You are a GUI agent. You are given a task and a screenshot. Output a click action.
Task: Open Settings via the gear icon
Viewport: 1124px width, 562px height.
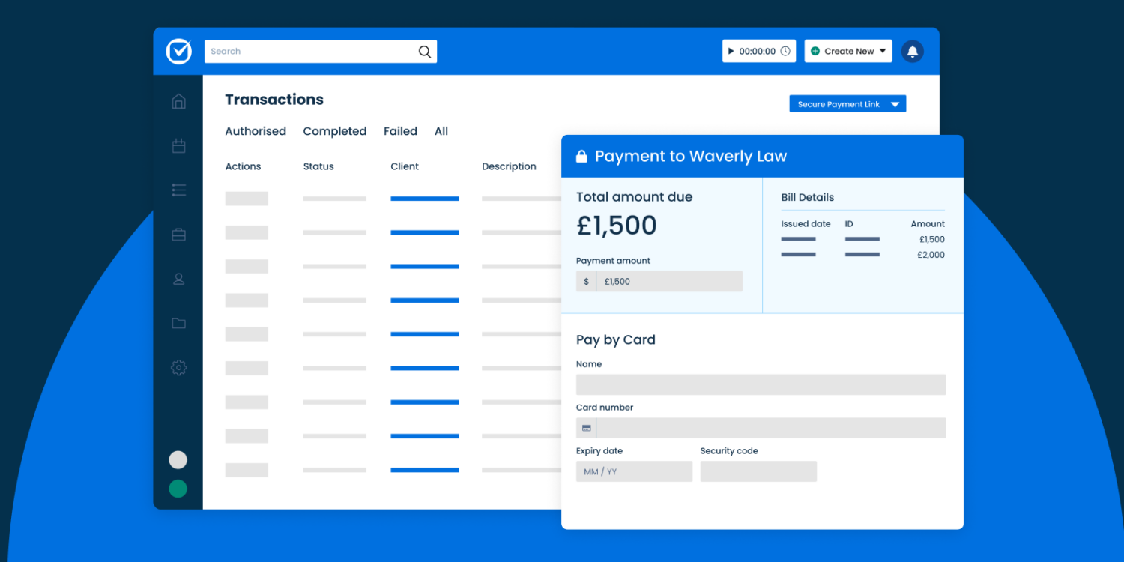click(178, 367)
